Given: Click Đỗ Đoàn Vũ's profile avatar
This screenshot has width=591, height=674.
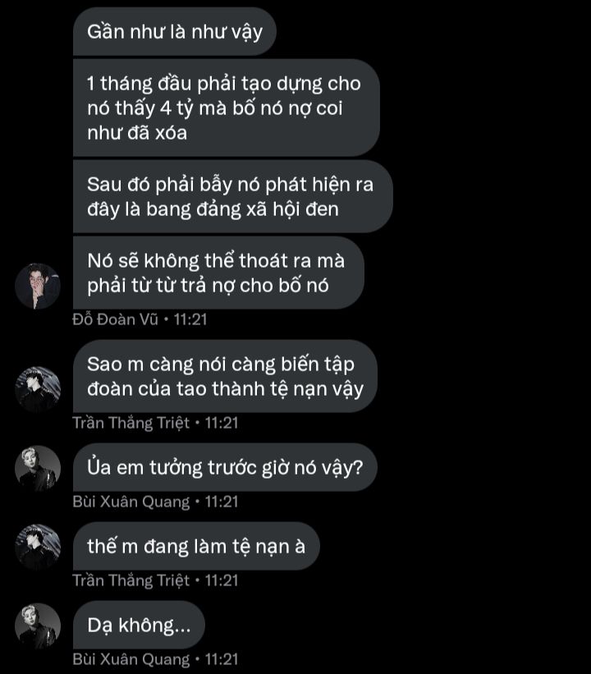Looking at the screenshot, I should 38,287.
